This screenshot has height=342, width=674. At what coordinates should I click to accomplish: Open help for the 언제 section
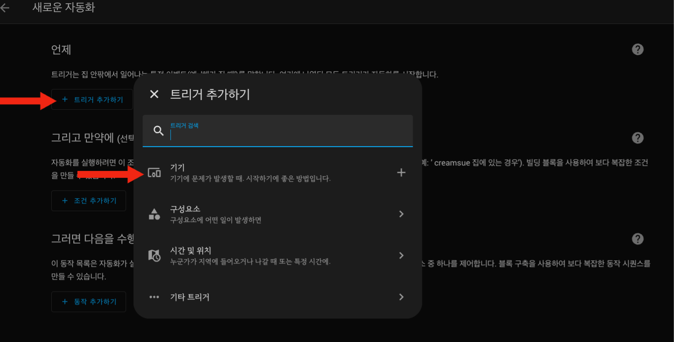pyautogui.click(x=638, y=49)
